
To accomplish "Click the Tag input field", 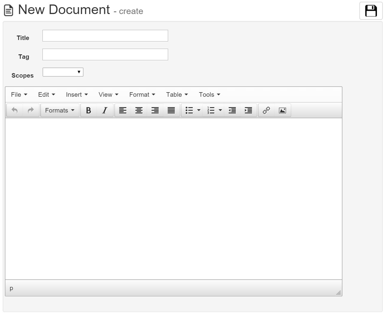I will [105, 55].
